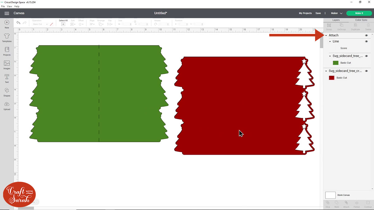Collapse the Attach layer group
374x210 pixels.
[326, 35]
